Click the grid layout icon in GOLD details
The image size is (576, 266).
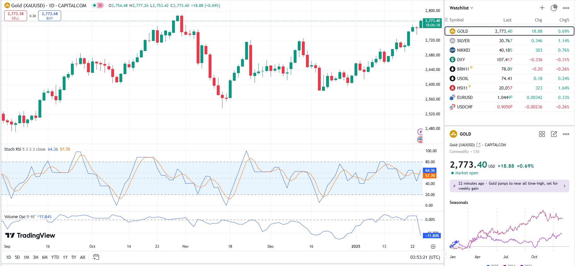click(542, 134)
